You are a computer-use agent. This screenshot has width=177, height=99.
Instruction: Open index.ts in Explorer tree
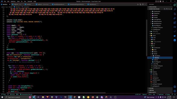click(160, 60)
